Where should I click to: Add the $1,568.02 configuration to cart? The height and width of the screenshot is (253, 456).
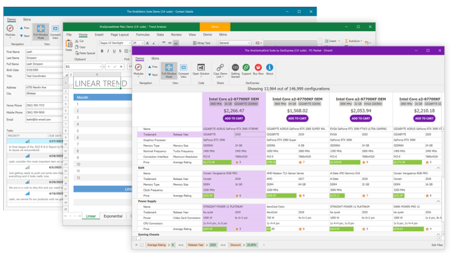(x=297, y=118)
